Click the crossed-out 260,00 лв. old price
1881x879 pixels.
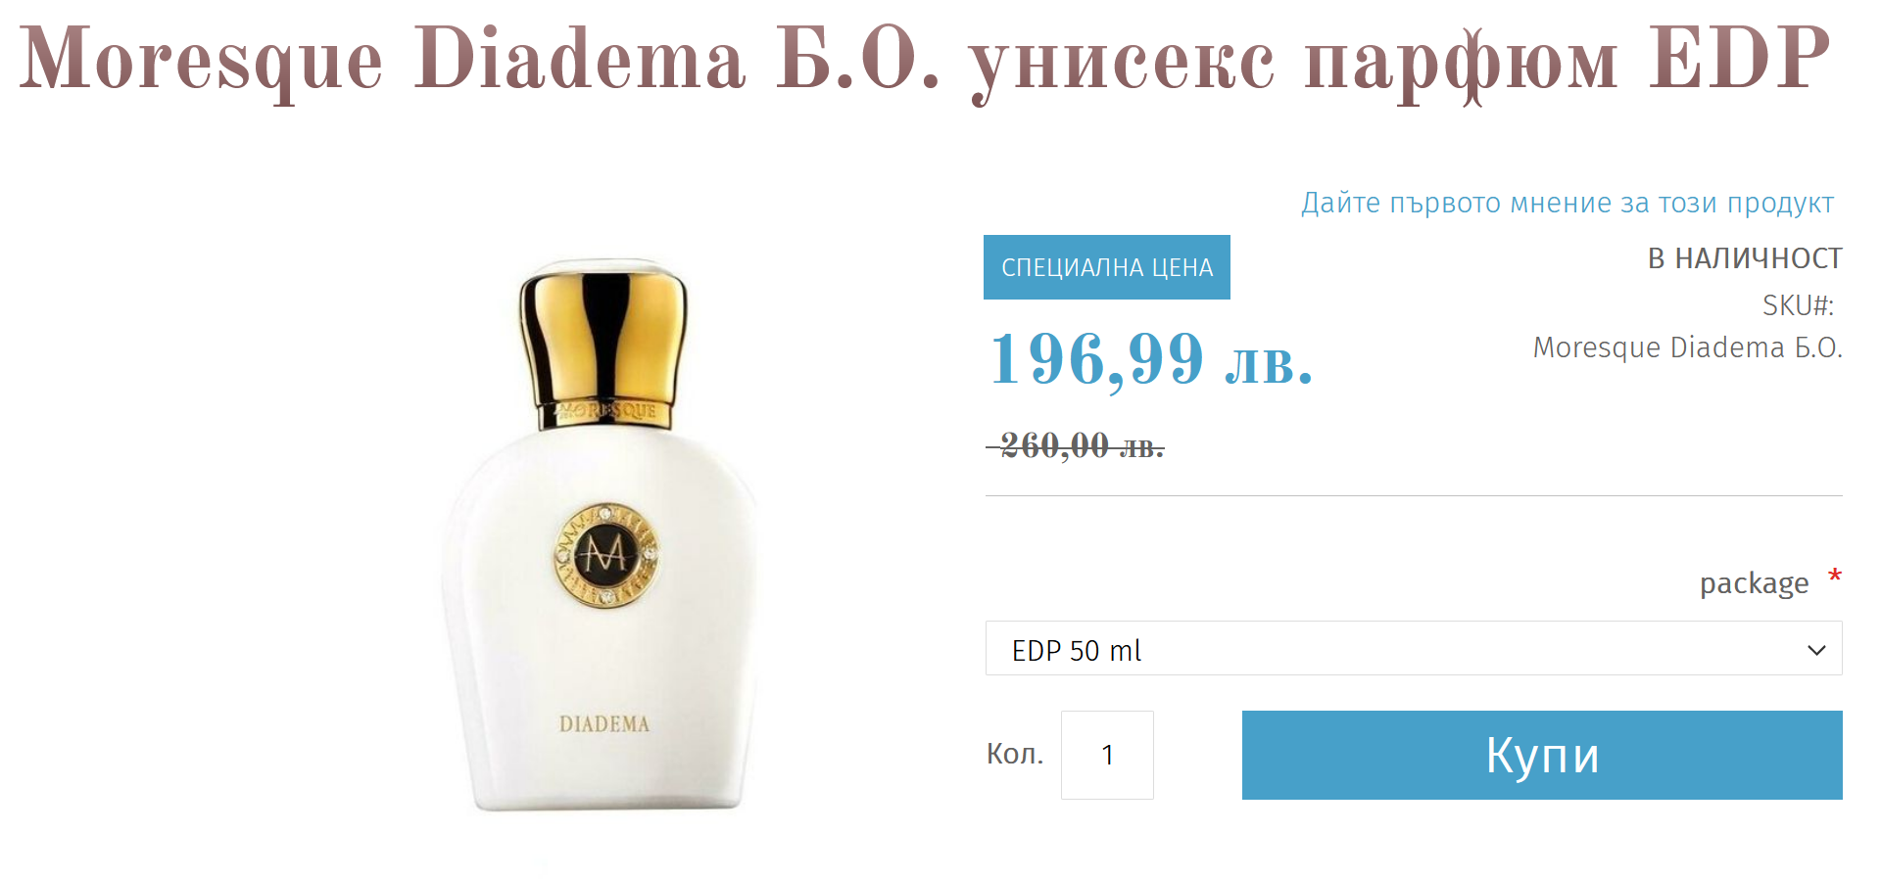(1076, 446)
